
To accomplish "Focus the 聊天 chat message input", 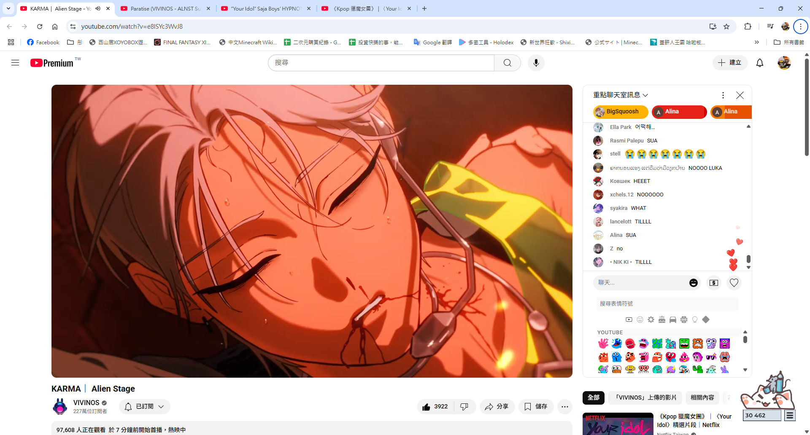I will [641, 283].
